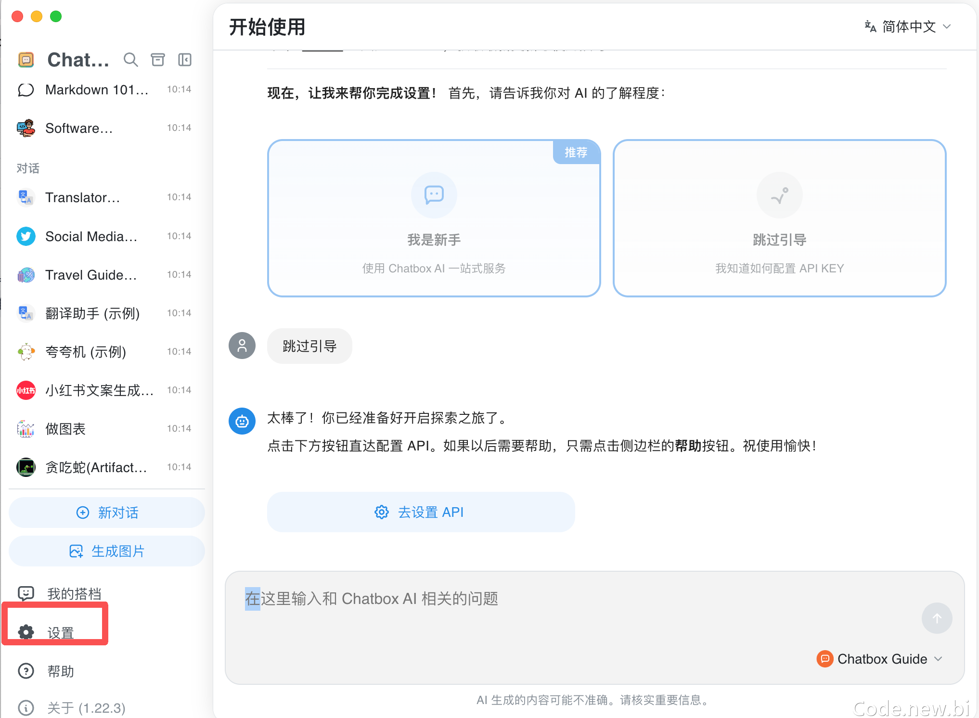Screen dimensions: 979x718
Task: Click the chat bubble icon in 我是新手 card
Action: 434,195
